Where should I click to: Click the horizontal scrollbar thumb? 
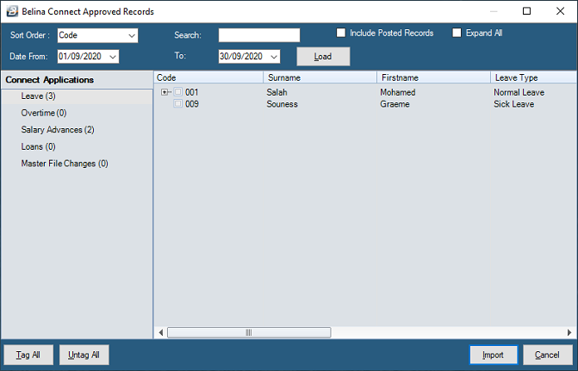click(x=249, y=332)
